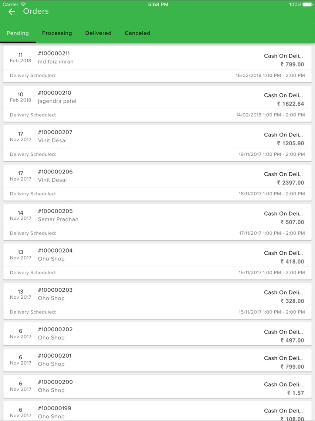Open order #100000206 for ₹ 2397.00
This screenshot has height=421, width=315.
(157, 183)
